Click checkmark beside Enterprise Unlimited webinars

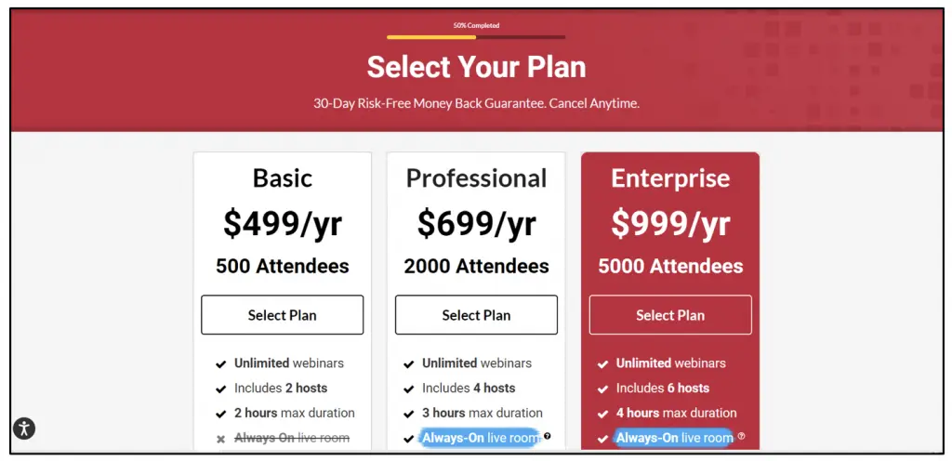(x=602, y=363)
